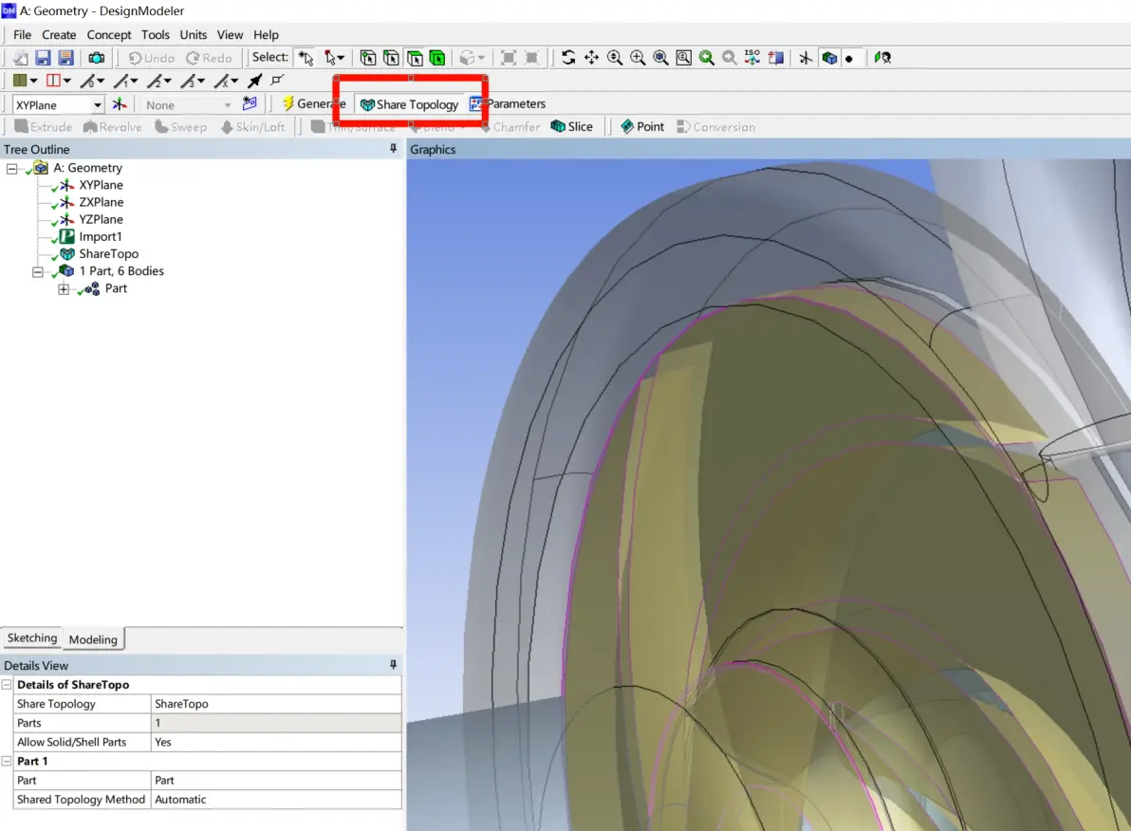Viewport: 1131px width, 831px height.
Task: Click the Shared Topology Method value field
Action: [x=276, y=800]
